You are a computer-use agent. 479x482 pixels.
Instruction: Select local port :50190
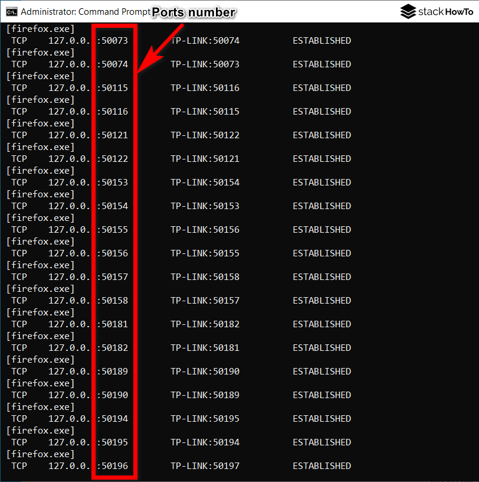(113, 395)
